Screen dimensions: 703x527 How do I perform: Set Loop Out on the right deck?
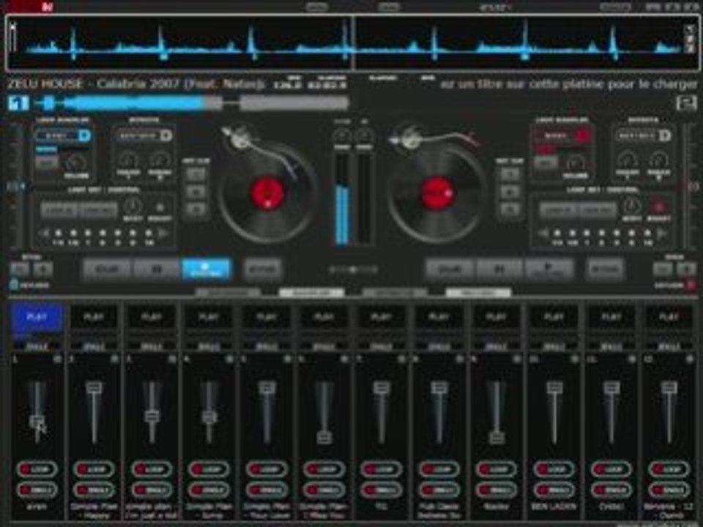597,209
